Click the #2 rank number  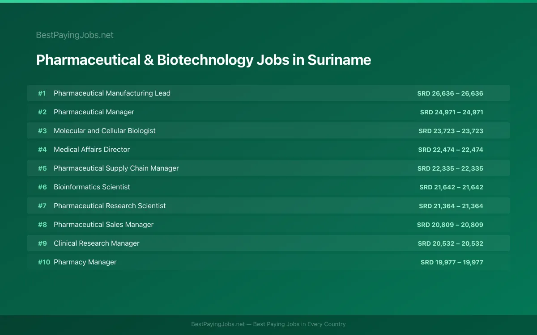tap(42, 112)
